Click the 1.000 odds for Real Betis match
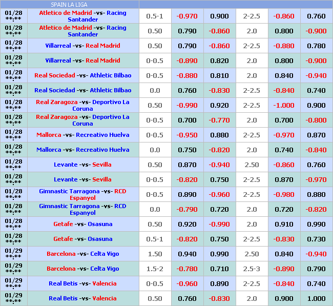The image size is (333, 306). 316,298
